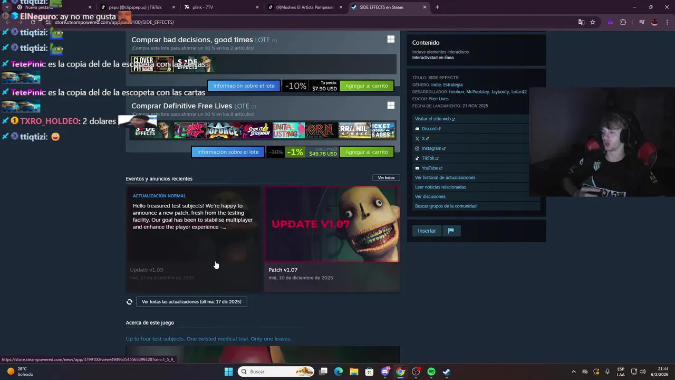Add the $7.90 bundle to cart
675x380 pixels.
(367, 85)
